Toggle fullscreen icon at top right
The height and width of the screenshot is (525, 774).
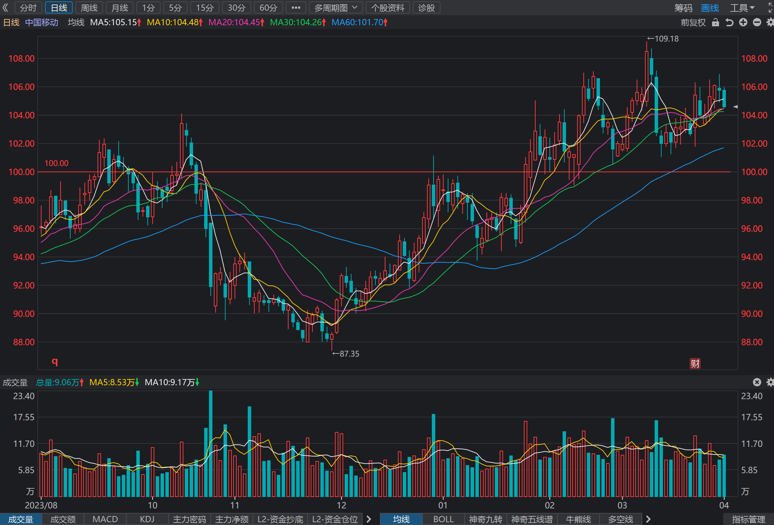(771, 8)
